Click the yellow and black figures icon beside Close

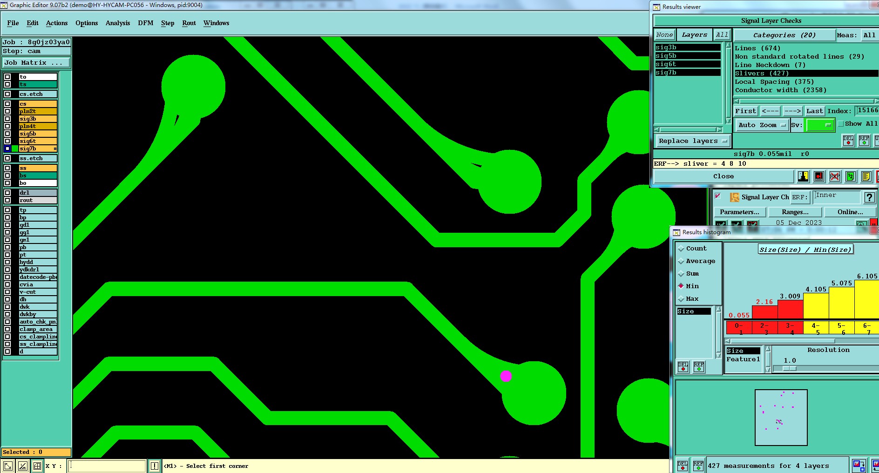pos(803,176)
